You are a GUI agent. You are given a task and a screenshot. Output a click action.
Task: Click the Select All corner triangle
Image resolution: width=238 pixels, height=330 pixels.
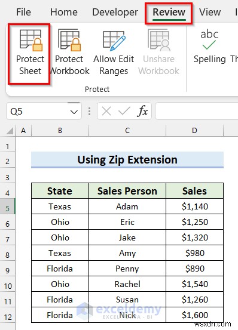[10, 131]
